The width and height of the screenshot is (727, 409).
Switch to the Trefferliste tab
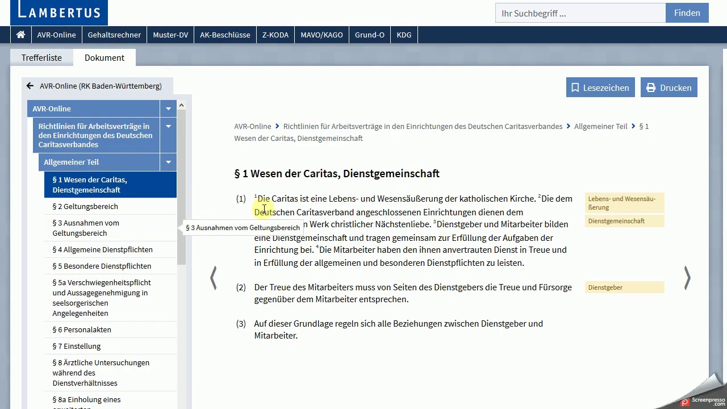click(x=41, y=58)
